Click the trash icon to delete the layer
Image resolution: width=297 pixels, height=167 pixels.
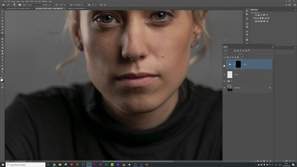[x=270, y=161]
